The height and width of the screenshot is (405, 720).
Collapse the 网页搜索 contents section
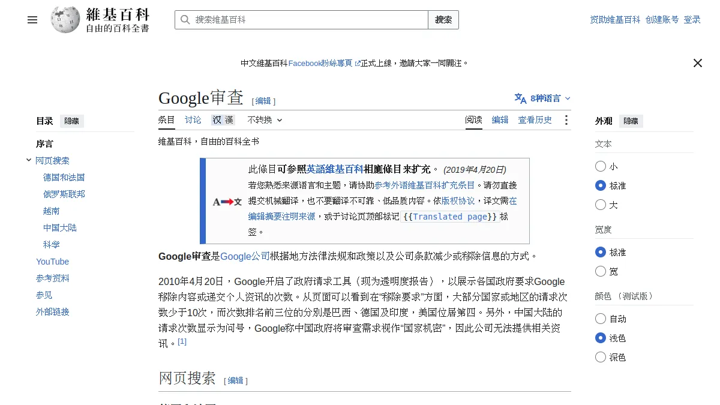click(29, 160)
